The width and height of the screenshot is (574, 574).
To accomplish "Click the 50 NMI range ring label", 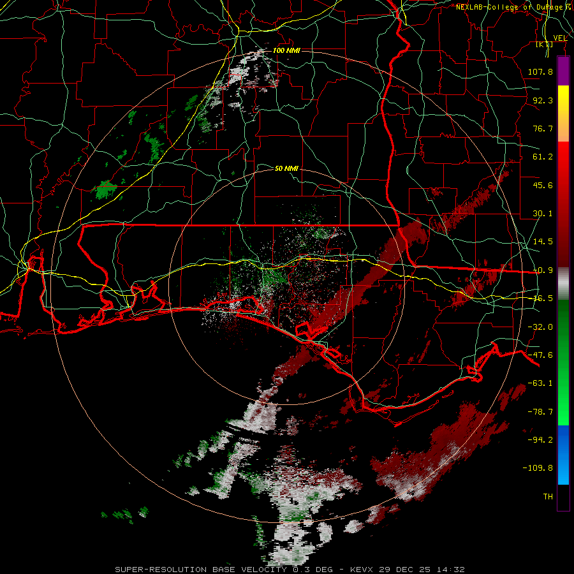I will [x=286, y=169].
